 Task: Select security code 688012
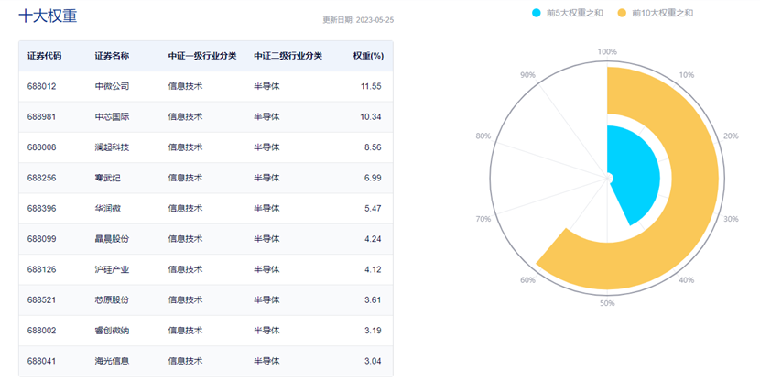click(42, 86)
